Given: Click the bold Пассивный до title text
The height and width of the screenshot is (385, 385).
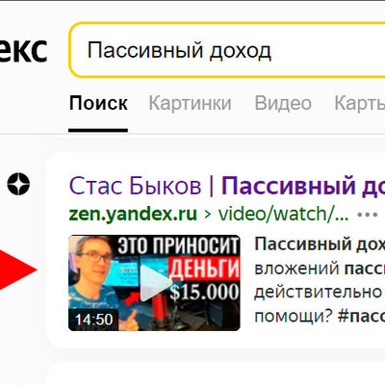Looking at the screenshot, I should point(303,186).
